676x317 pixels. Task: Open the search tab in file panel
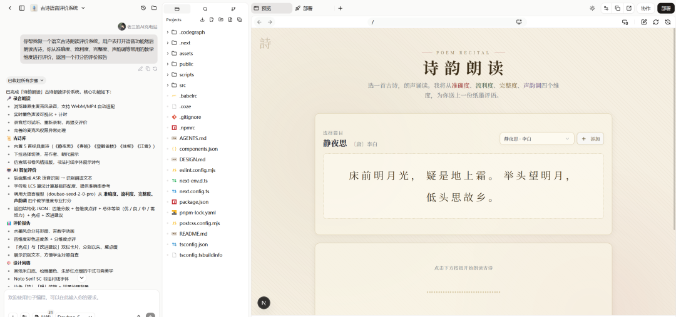[205, 9]
